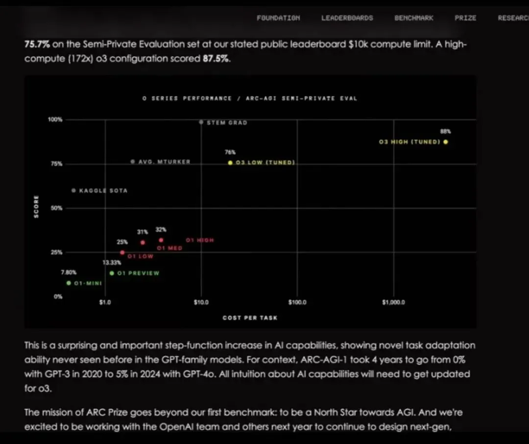Click the '76%' label on the chart
Image resolution: width=529 pixels, height=444 pixels.
coord(230,152)
